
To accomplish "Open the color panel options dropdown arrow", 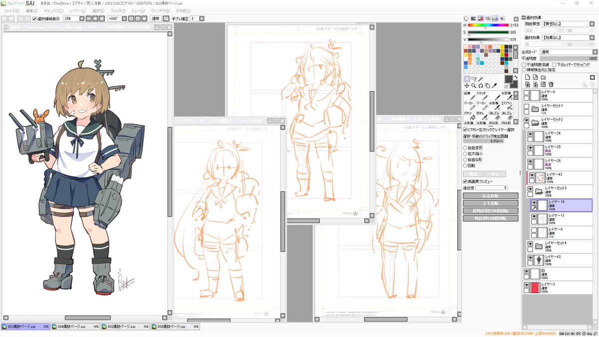I will [516, 18].
